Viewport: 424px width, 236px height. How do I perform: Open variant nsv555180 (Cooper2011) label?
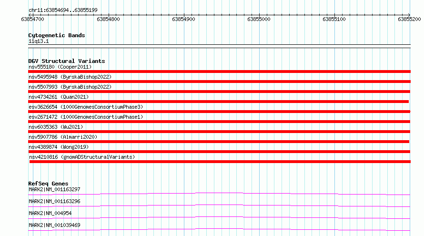pos(60,67)
